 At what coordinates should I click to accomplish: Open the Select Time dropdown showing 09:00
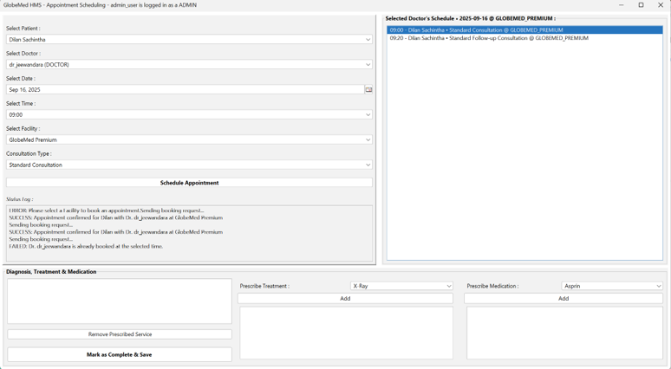tap(189, 114)
